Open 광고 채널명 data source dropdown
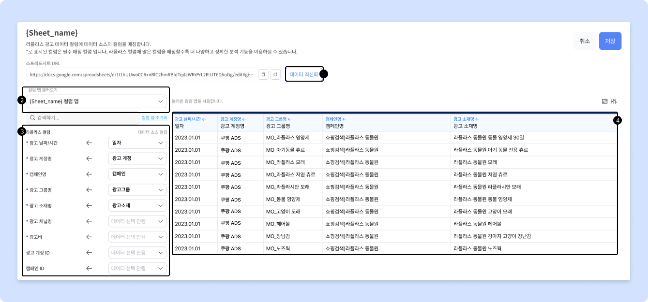 [x=137, y=221]
